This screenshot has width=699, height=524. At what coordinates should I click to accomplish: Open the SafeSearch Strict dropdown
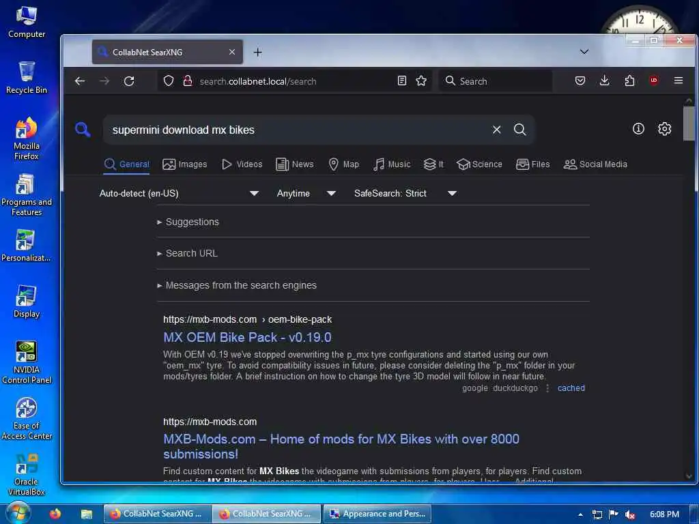(x=405, y=193)
